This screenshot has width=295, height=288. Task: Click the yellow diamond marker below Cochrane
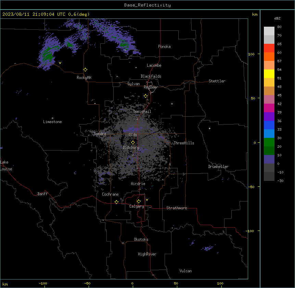117,202
